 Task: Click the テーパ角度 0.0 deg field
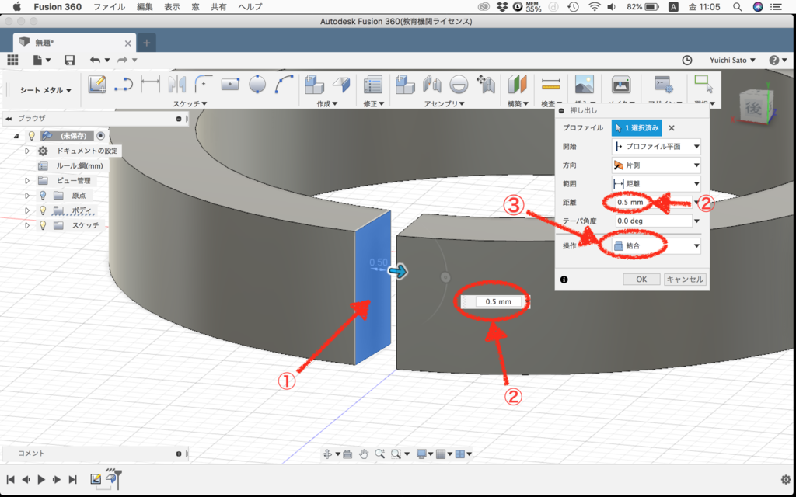[653, 221]
